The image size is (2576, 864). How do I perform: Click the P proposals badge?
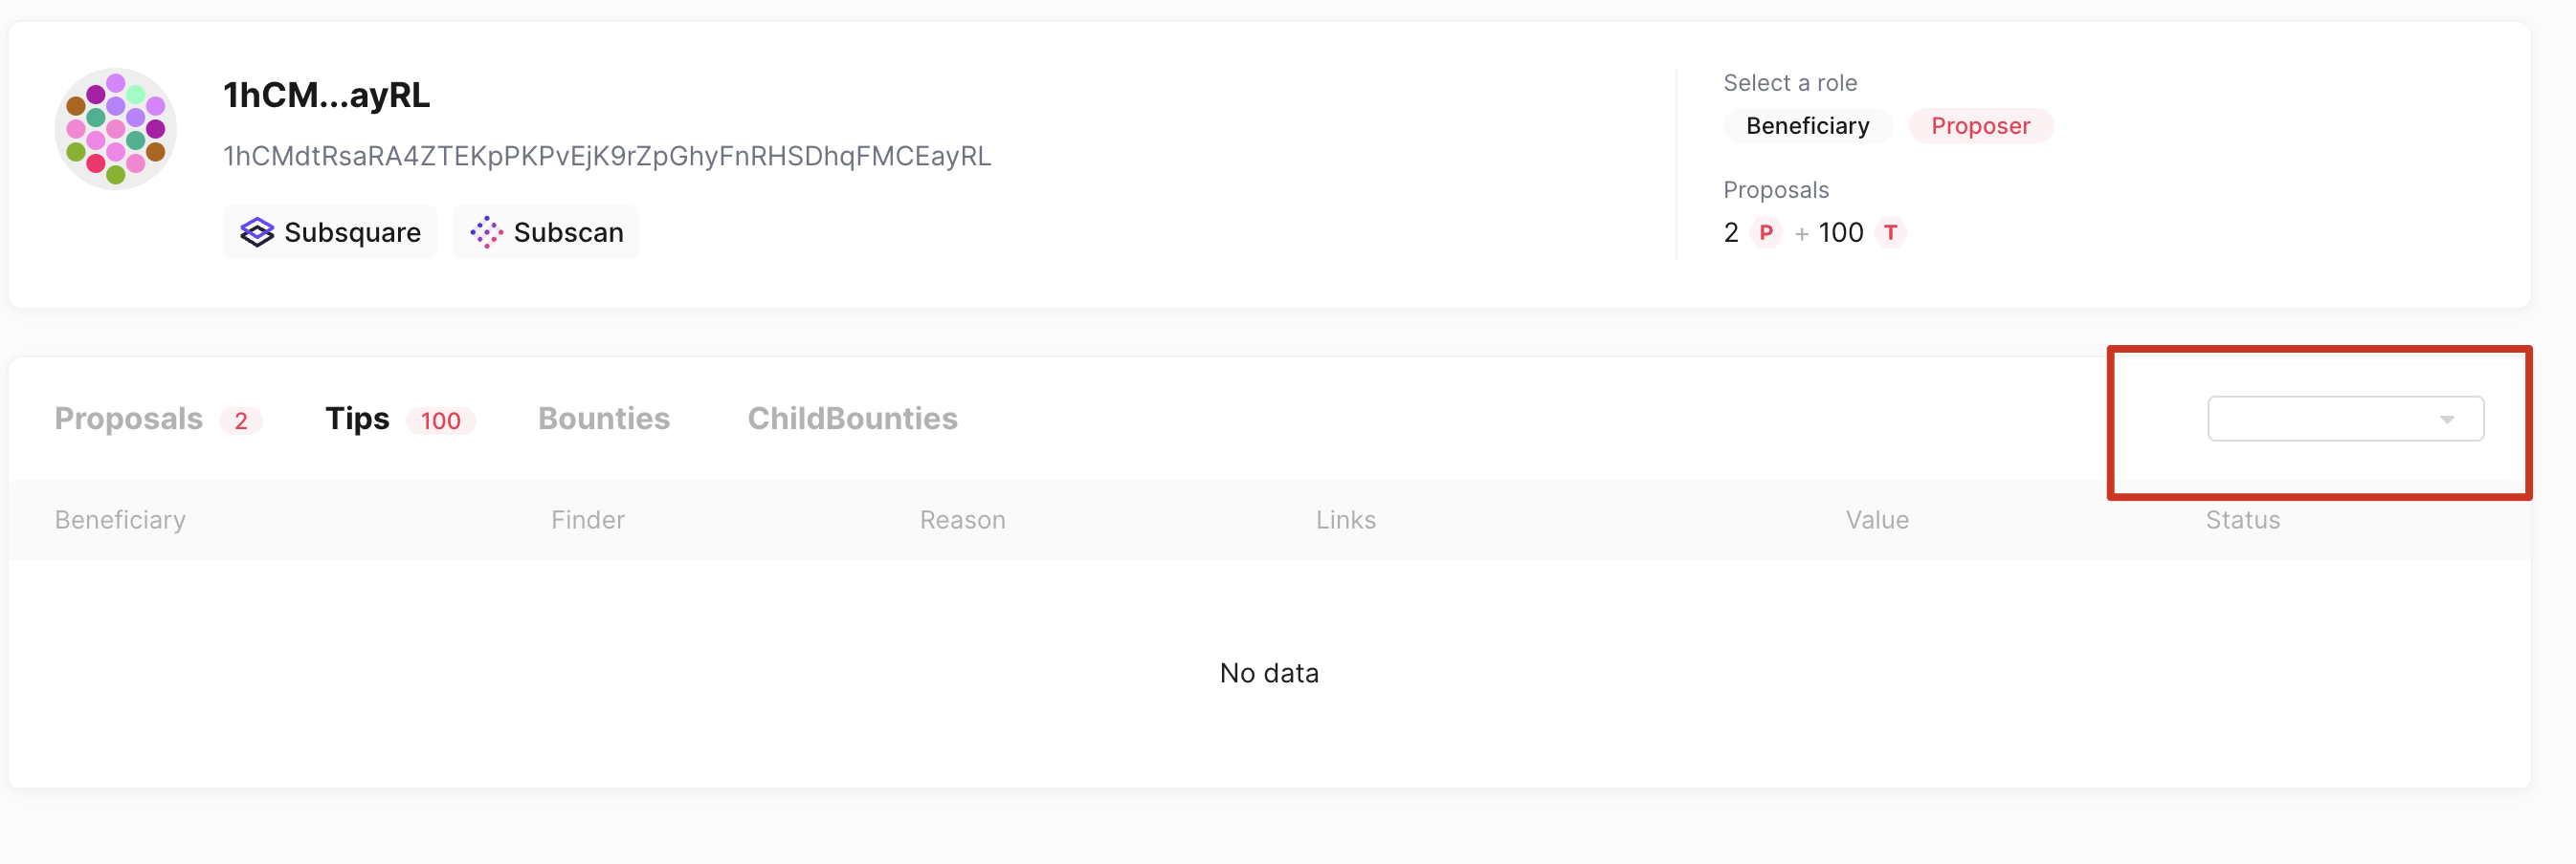tap(1766, 231)
